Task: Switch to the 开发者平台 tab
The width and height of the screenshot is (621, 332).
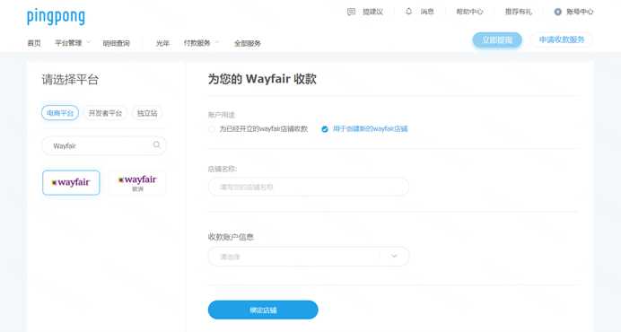Action: coord(105,113)
